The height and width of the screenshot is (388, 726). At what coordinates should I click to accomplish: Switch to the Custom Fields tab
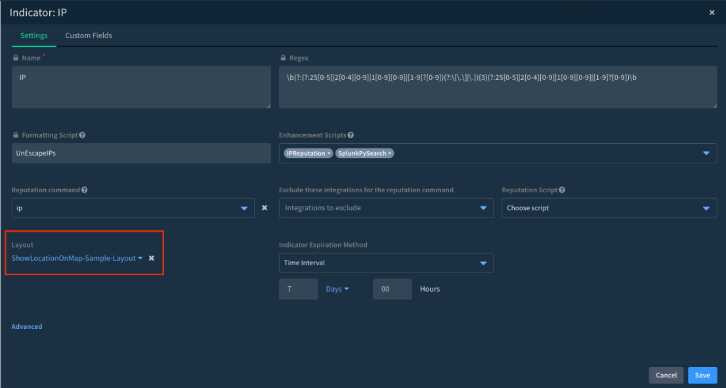pos(89,35)
